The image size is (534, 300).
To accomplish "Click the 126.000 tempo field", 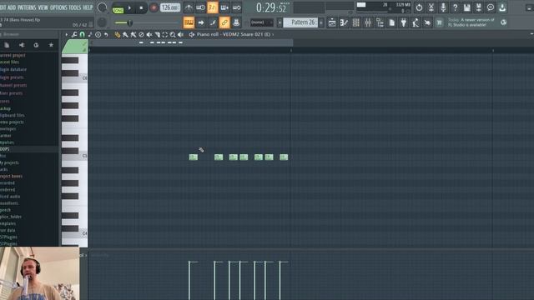I will 170,7.
